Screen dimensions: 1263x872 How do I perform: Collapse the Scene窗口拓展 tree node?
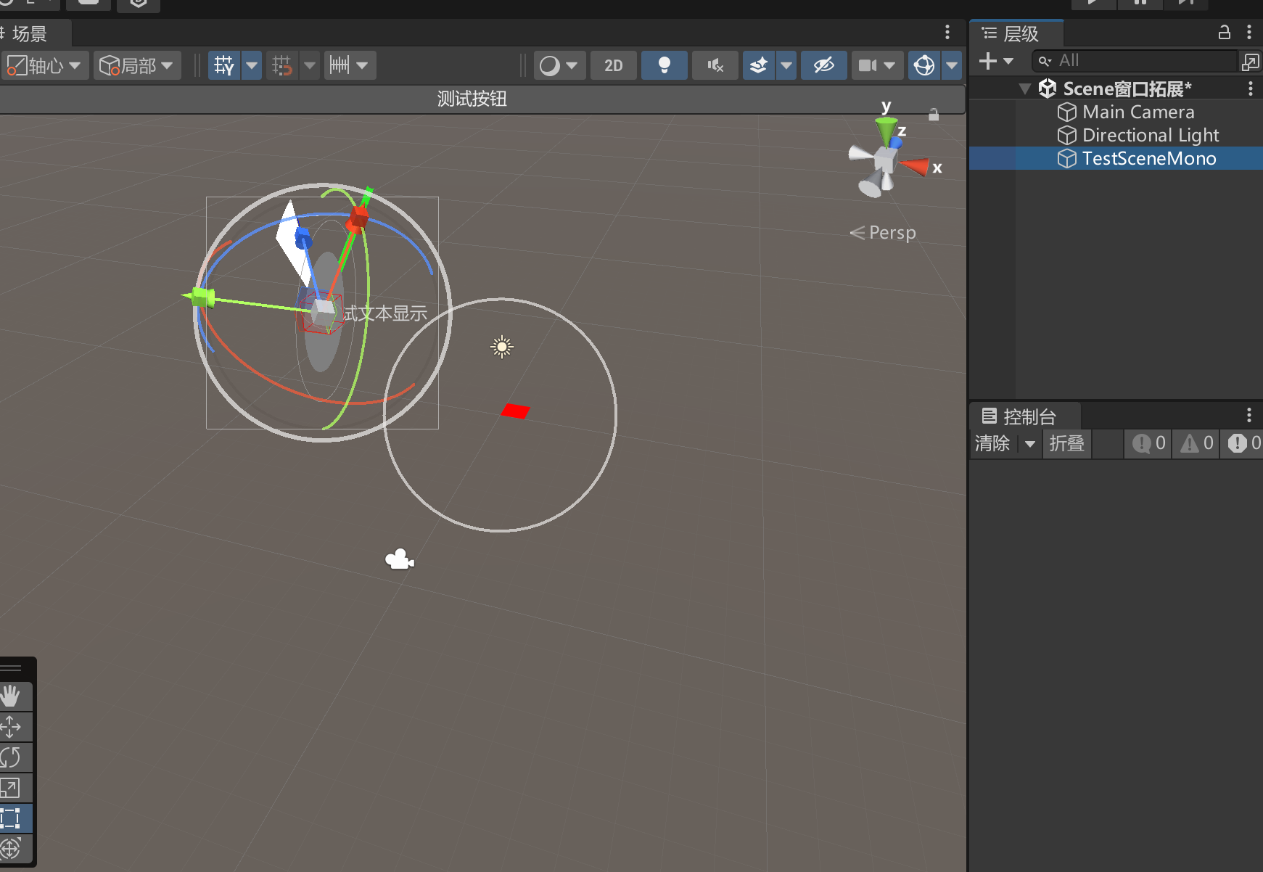tap(1024, 89)
